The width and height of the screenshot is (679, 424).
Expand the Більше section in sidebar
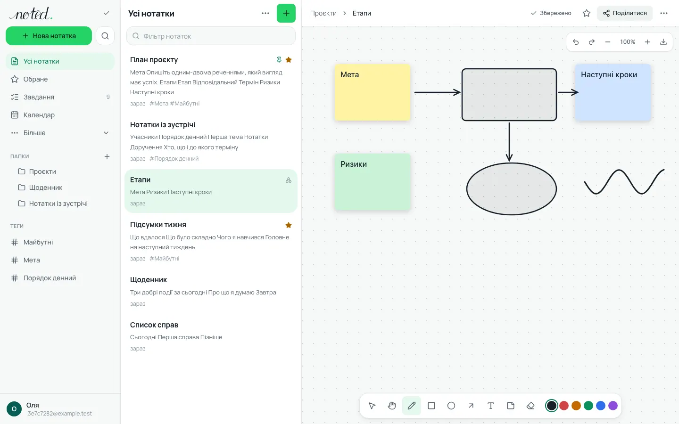pyautogui.click(x=60, y=133)
